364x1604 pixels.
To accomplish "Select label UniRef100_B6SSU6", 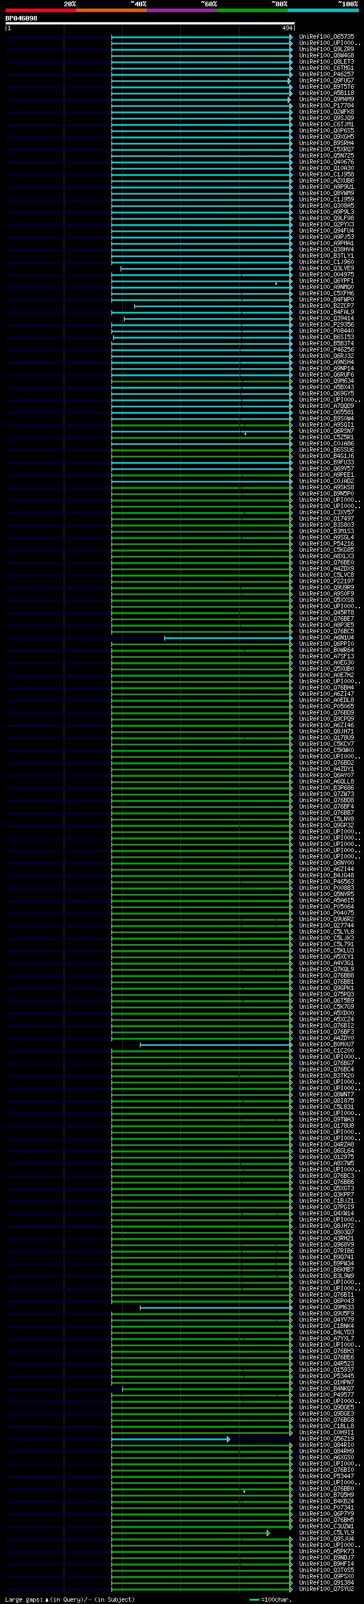I will [x=326, y=450].
